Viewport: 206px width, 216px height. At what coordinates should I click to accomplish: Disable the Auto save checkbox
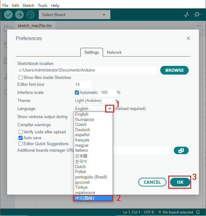(x=20, y=138)
